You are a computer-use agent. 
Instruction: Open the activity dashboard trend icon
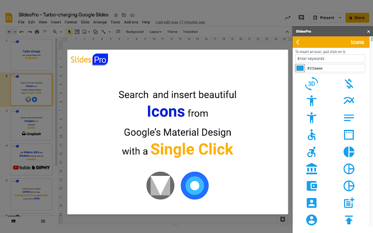click(287, 17)
